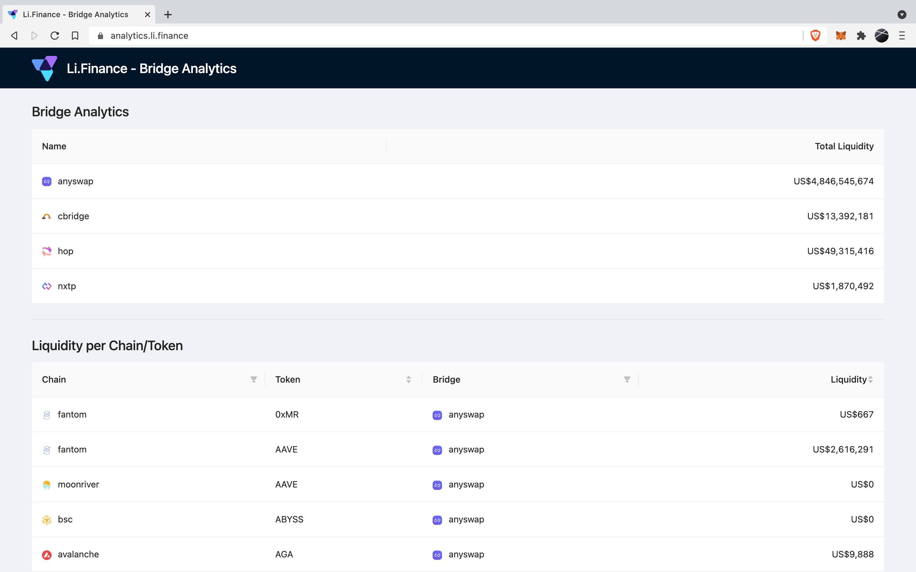Click the Total Liquidity column header
Viewport: 916px width, 572px height.
[844, 146]
